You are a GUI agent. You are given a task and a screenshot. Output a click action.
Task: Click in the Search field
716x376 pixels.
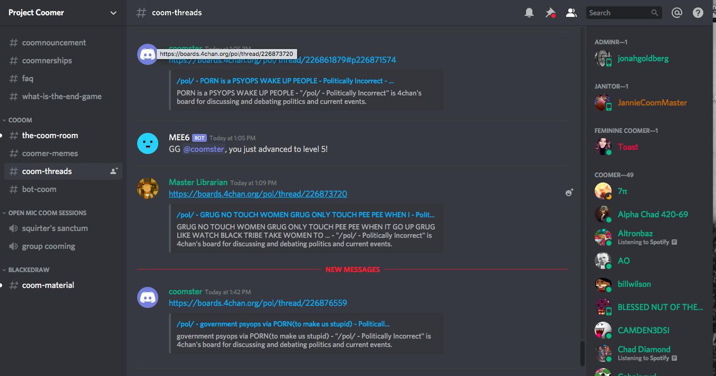point(617,13)
